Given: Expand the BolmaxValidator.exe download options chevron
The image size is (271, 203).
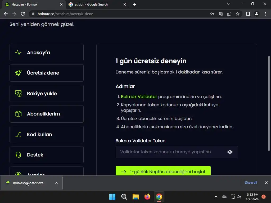Looking at the screenshot, I should [56, 183].
